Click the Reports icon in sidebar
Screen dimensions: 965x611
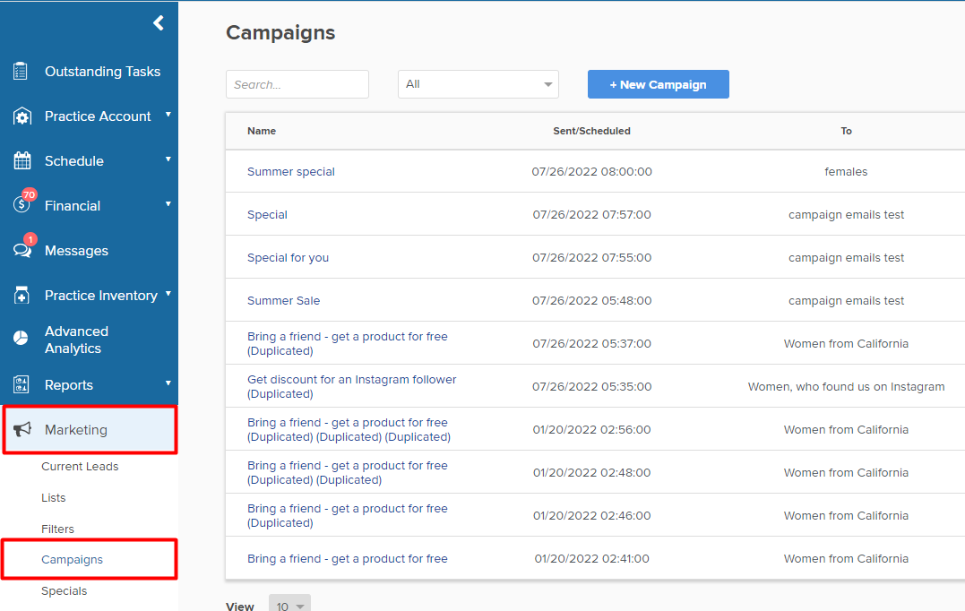22,385
